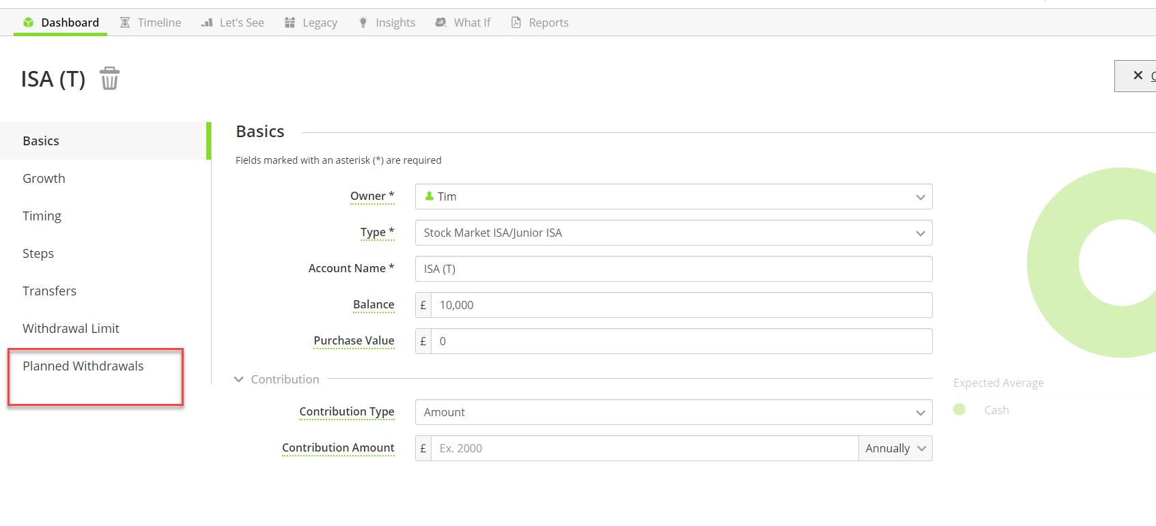Click the Owner field label

(x=372, y=196)
